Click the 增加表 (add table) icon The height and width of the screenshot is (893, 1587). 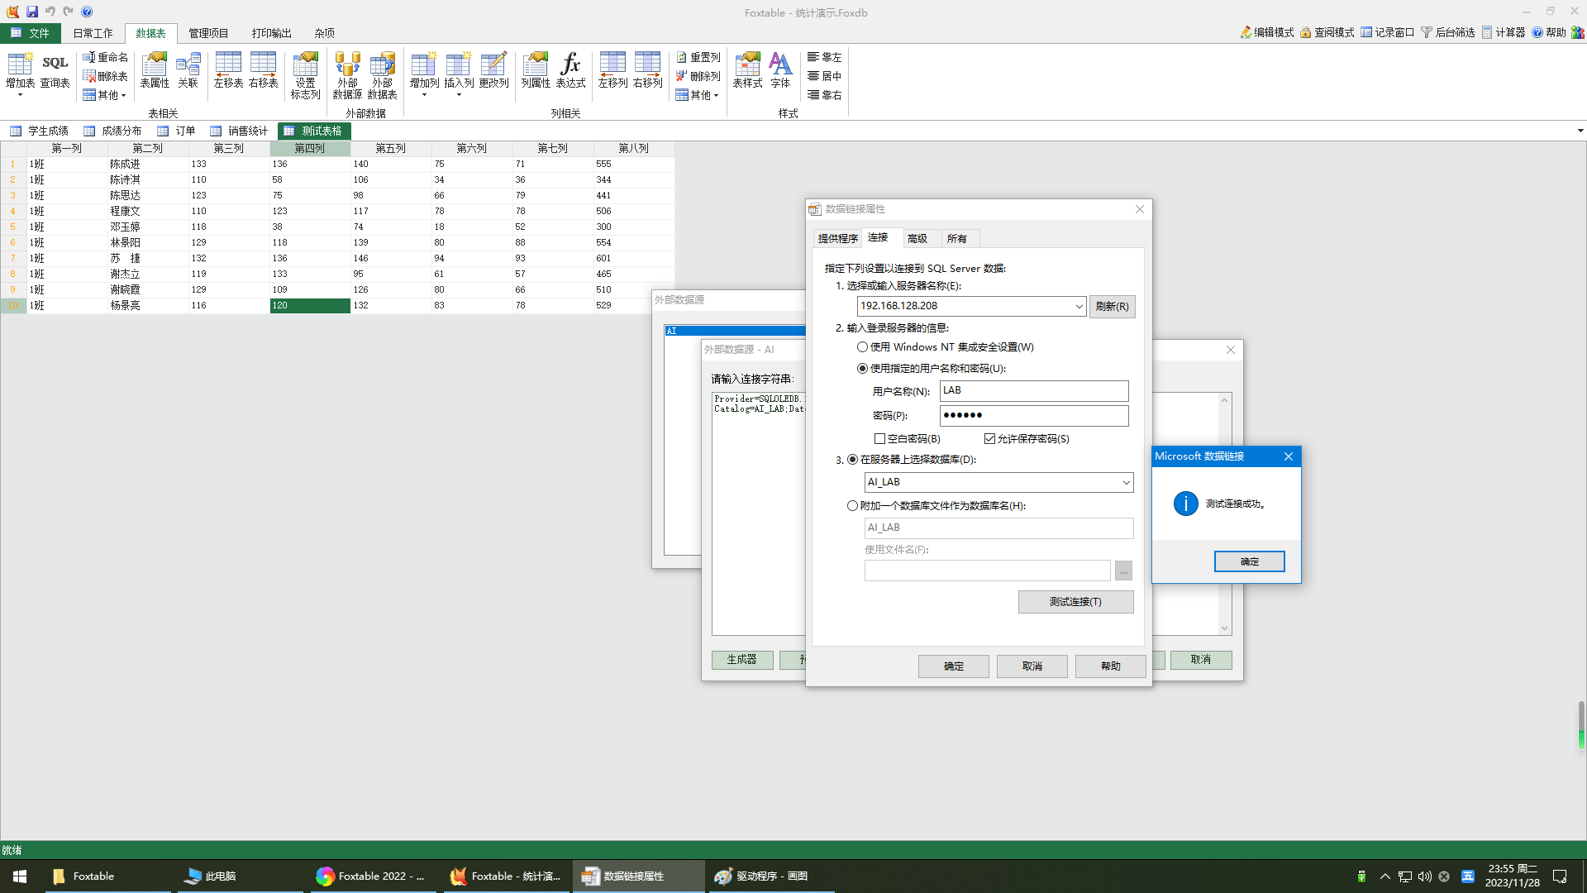click(20, 69)
